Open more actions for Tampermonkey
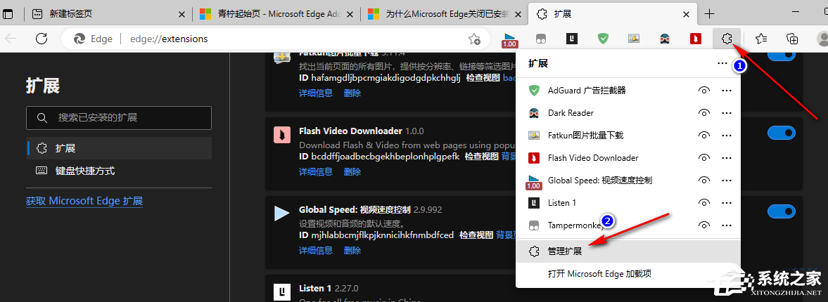Viewport: 828px width, 302px height. click(x=727, y=225)
